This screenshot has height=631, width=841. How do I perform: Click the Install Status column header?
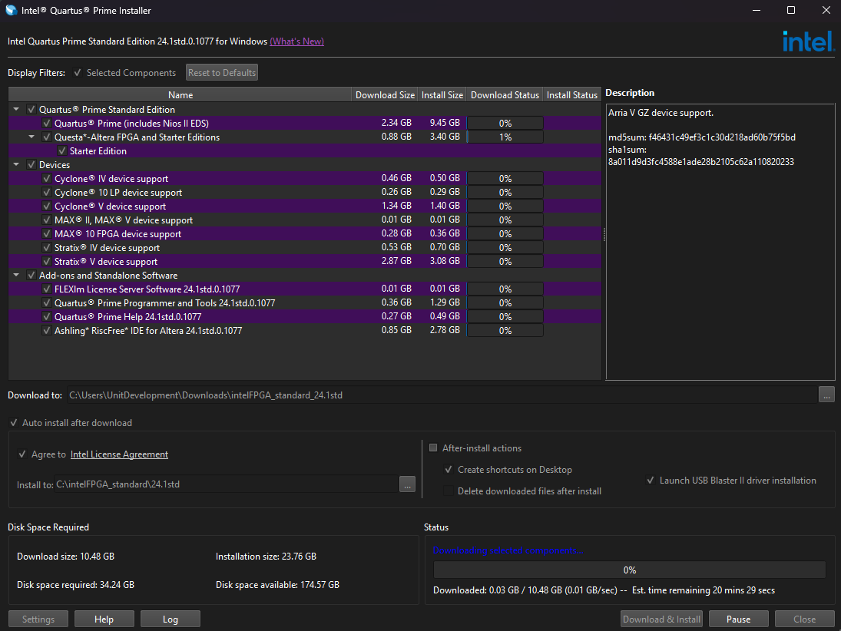click(x=571, y=95)
